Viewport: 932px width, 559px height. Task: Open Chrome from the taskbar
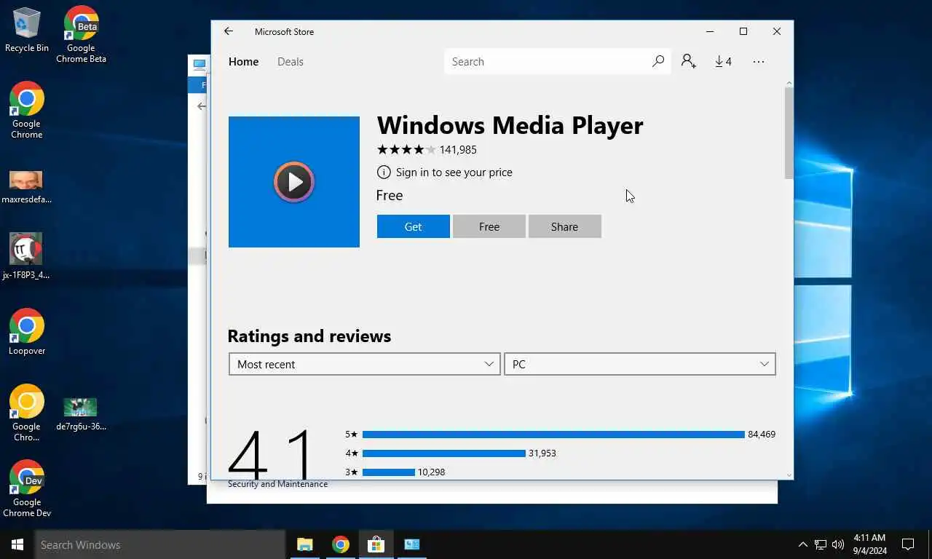click(341, 544)
